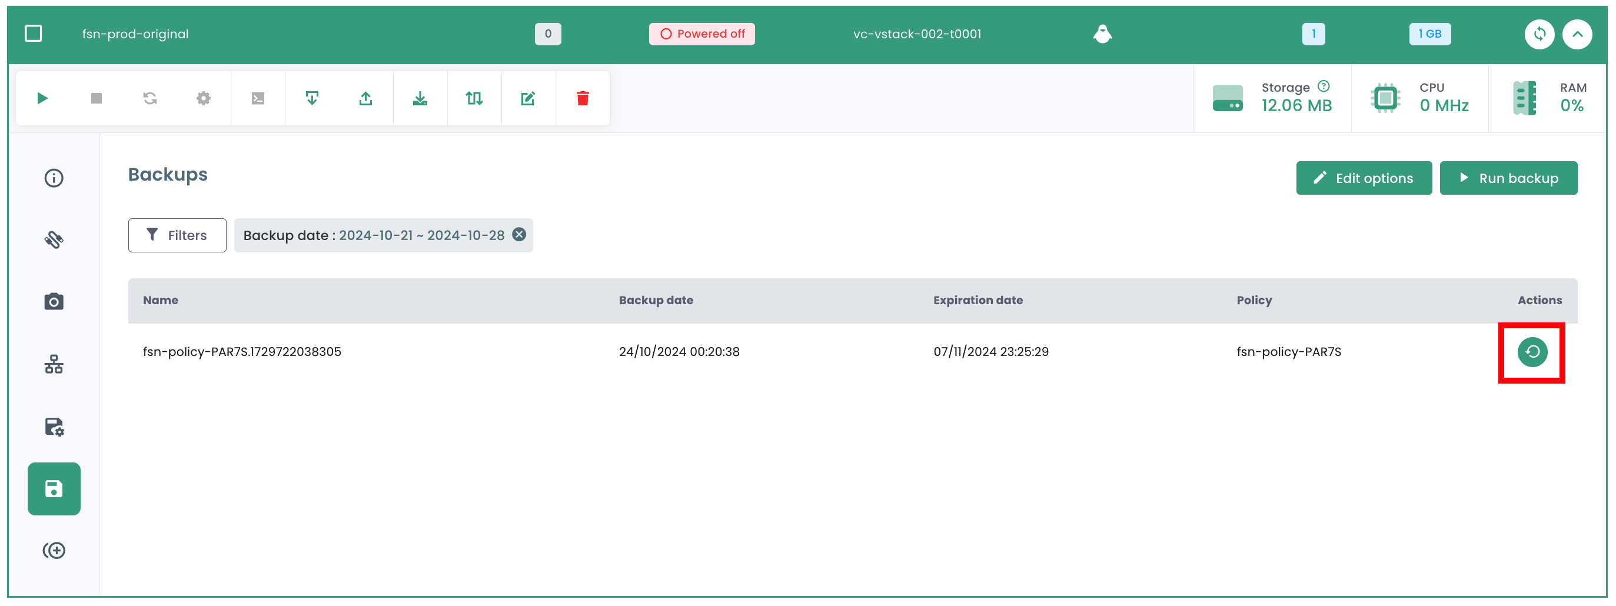Open the network topology panel in the sidebar
Viewport: 1616px width, 606px height.
pyautogui.click(x=54, y=364)
